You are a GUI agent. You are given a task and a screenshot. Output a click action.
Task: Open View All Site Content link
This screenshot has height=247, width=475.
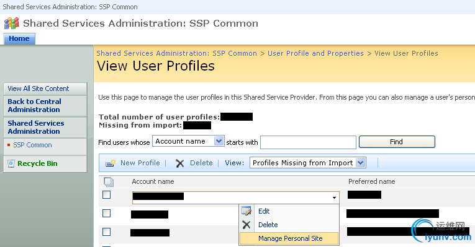38,89
